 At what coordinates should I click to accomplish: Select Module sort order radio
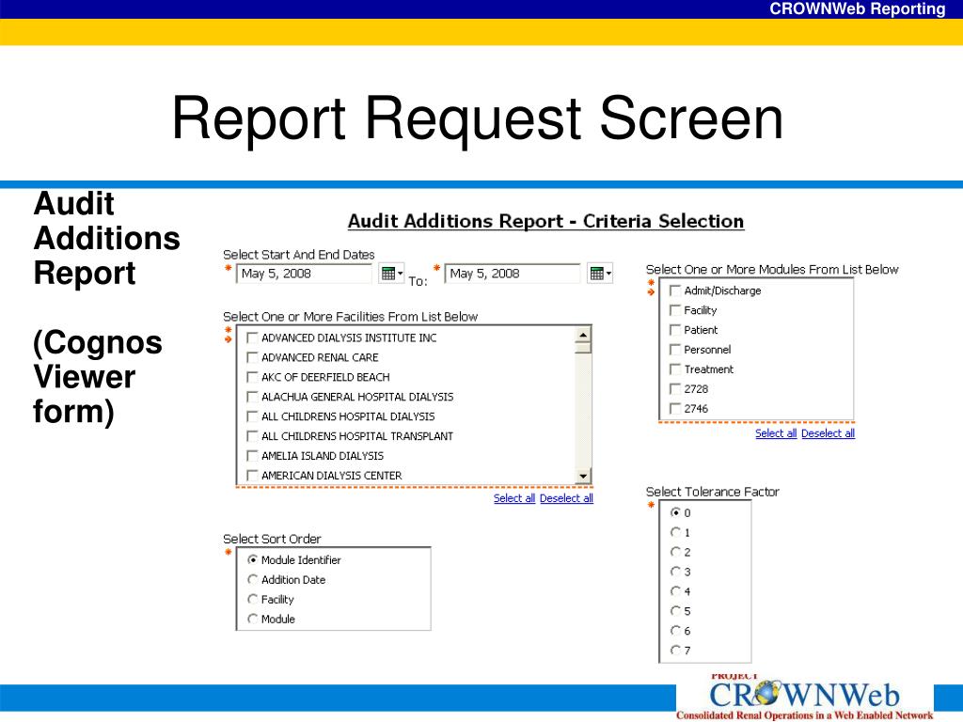252,619
